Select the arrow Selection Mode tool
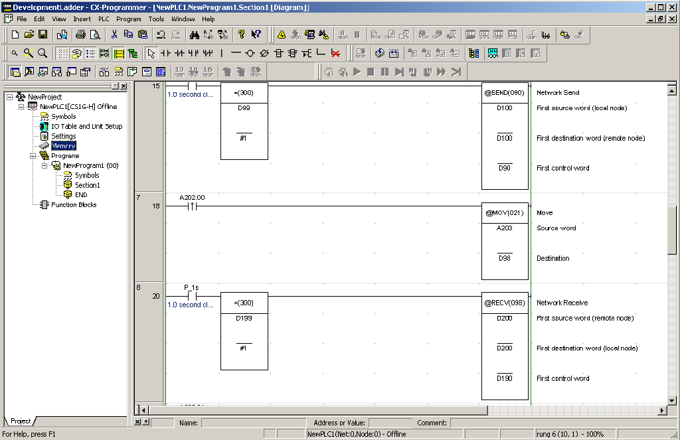 pyautogui.click(x=151, y=53)
